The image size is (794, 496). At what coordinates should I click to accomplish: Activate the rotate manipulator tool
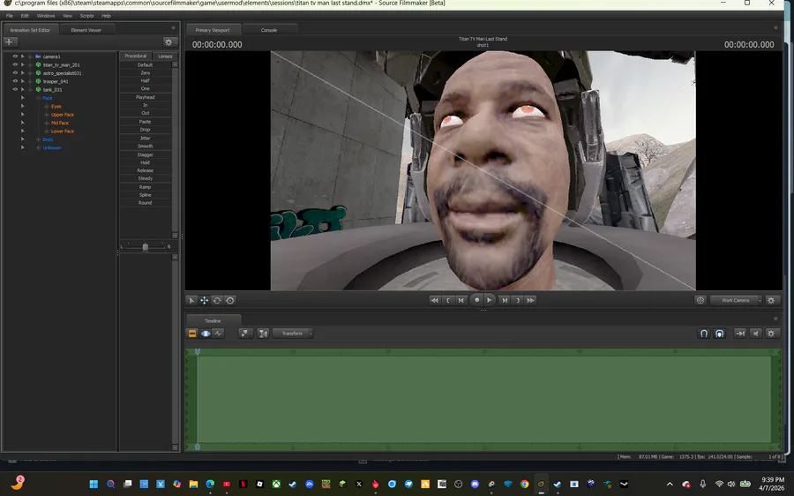pyautogui.click(x=217, y=300)
